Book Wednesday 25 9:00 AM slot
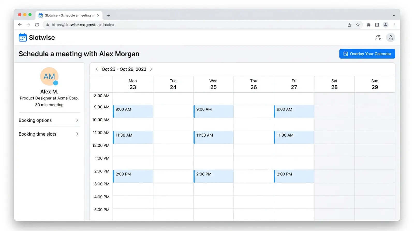This screenshot has width=414, height=231. [213, 111]
